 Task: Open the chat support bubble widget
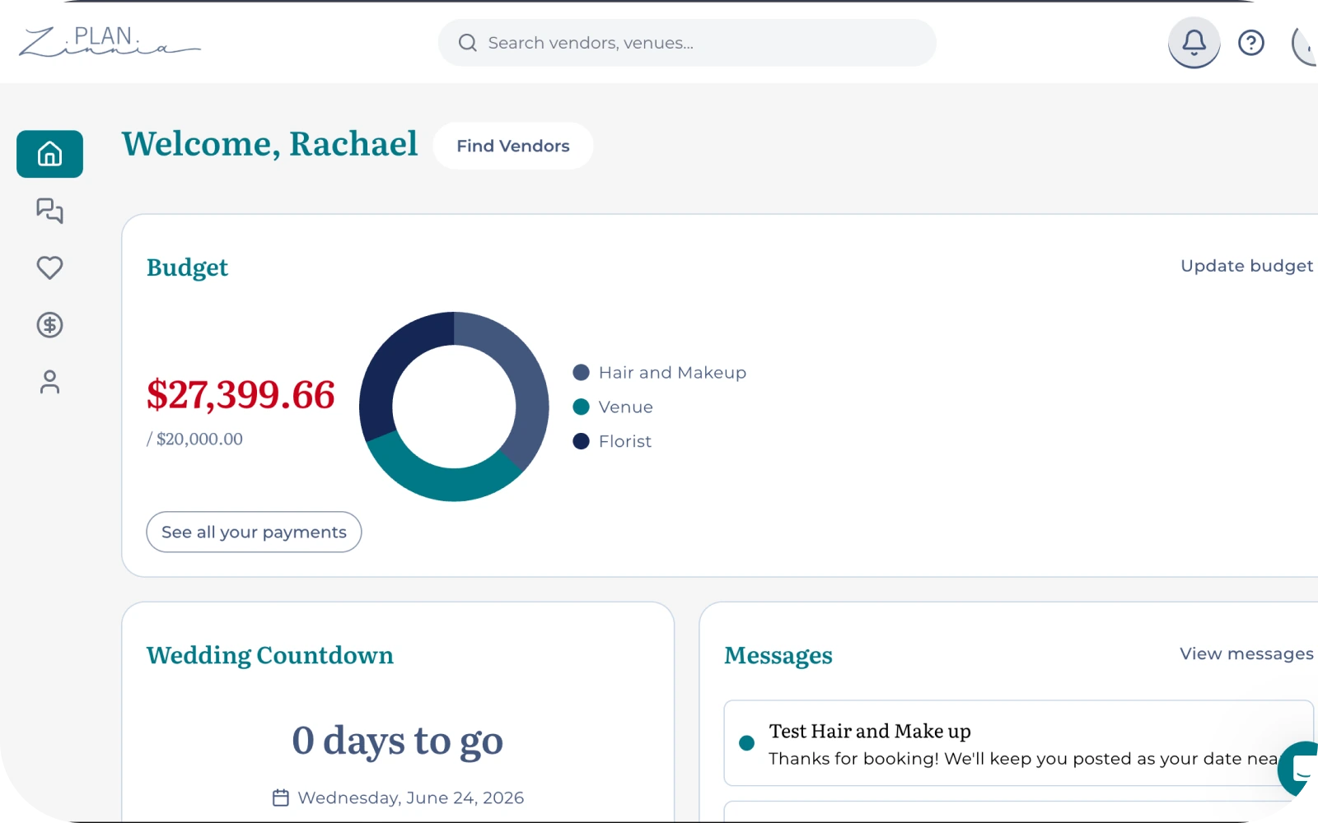click(1300, 769)
